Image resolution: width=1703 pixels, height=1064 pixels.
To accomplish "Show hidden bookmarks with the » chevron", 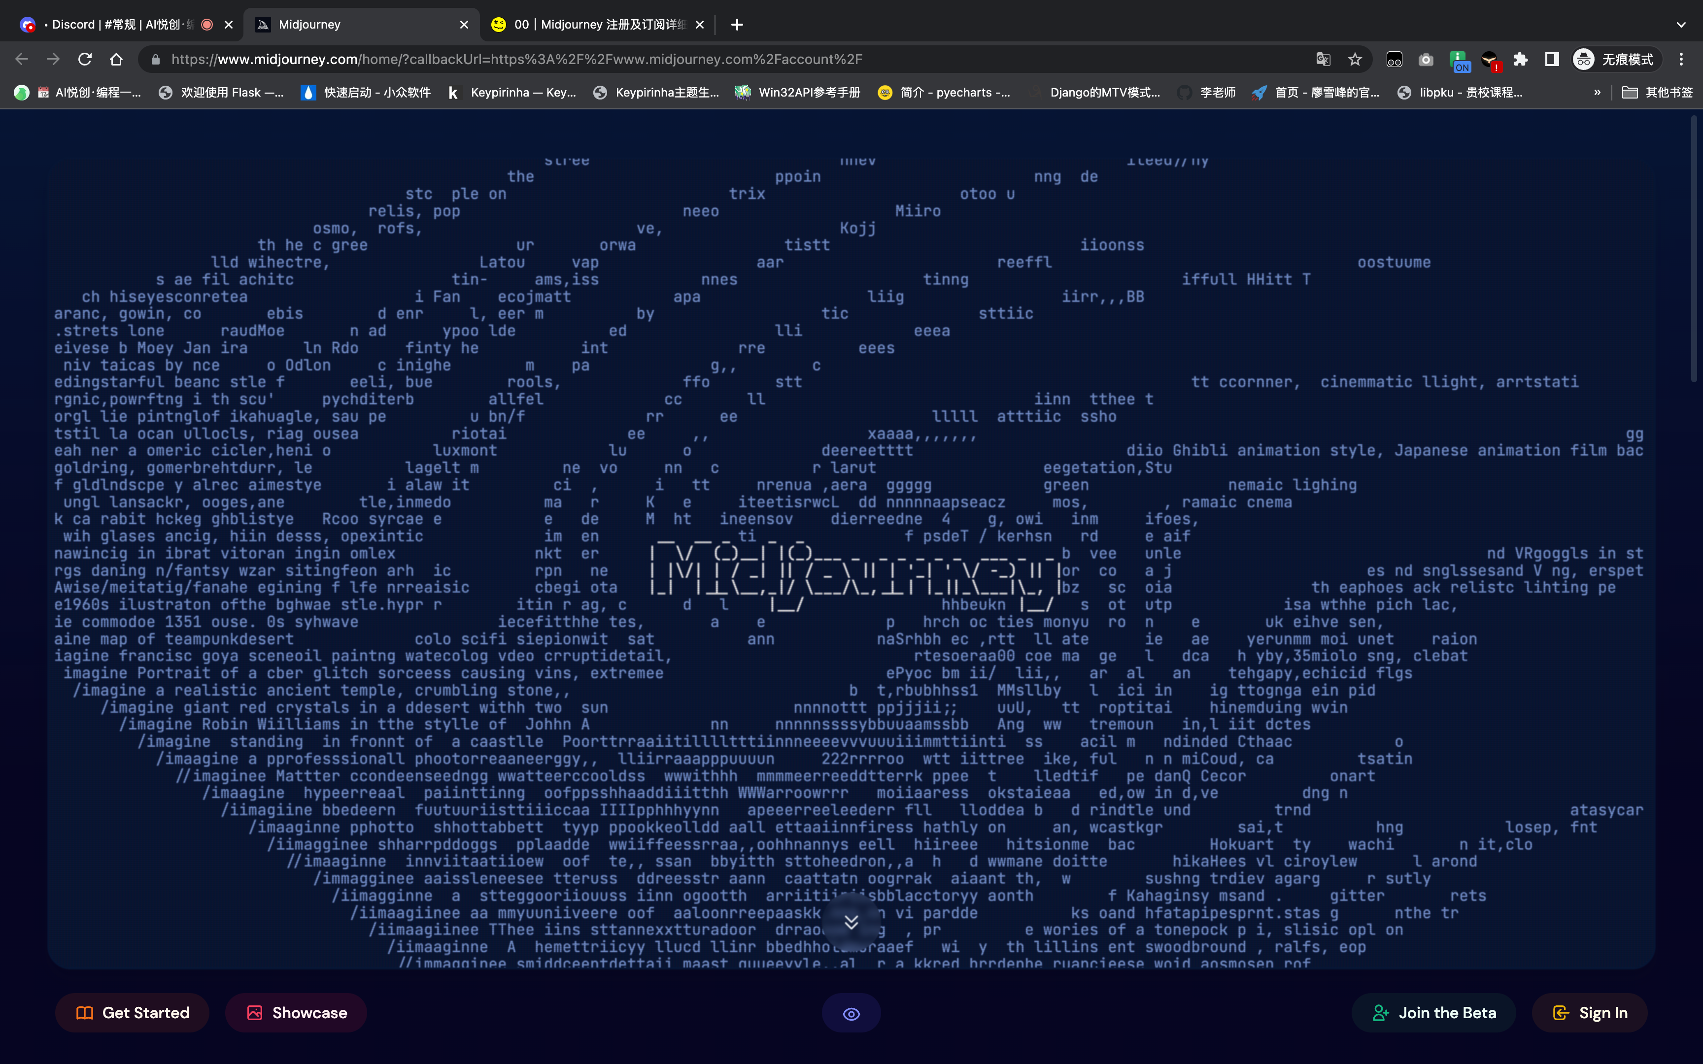I will [x=1597, y=92].
